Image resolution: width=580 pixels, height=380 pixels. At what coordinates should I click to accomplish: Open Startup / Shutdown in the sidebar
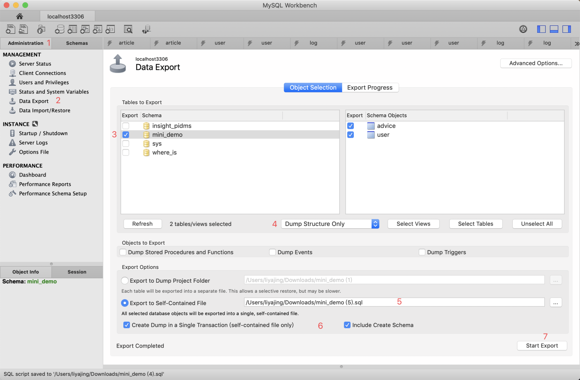coord(43,133)
